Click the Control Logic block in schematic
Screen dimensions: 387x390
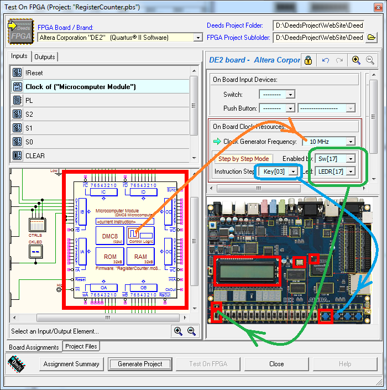click(140, 236)
